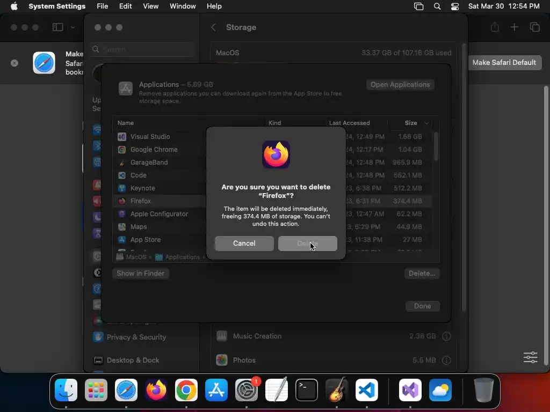
Task: Open Desktop & Dock settings
Action: (x=126, y=360)
